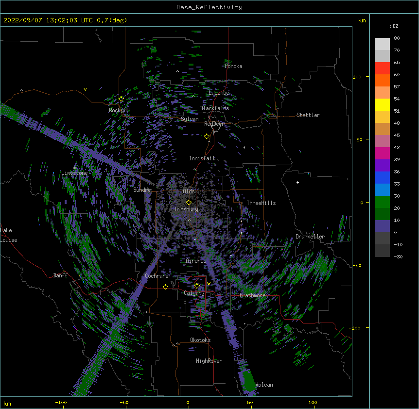Click the Lacombe label

(x=219, y=93)
